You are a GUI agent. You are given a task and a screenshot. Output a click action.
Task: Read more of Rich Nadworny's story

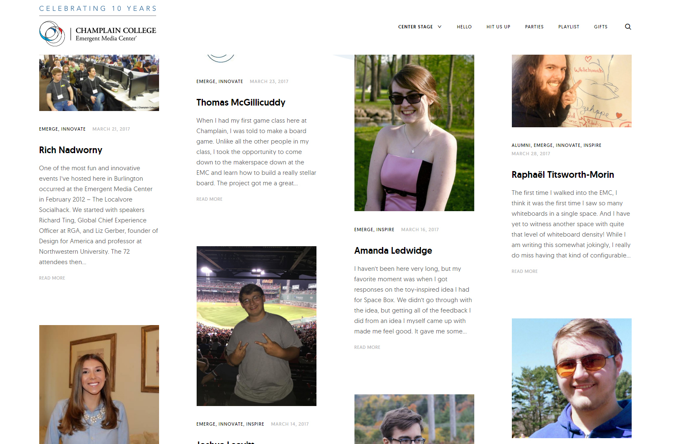52,278
